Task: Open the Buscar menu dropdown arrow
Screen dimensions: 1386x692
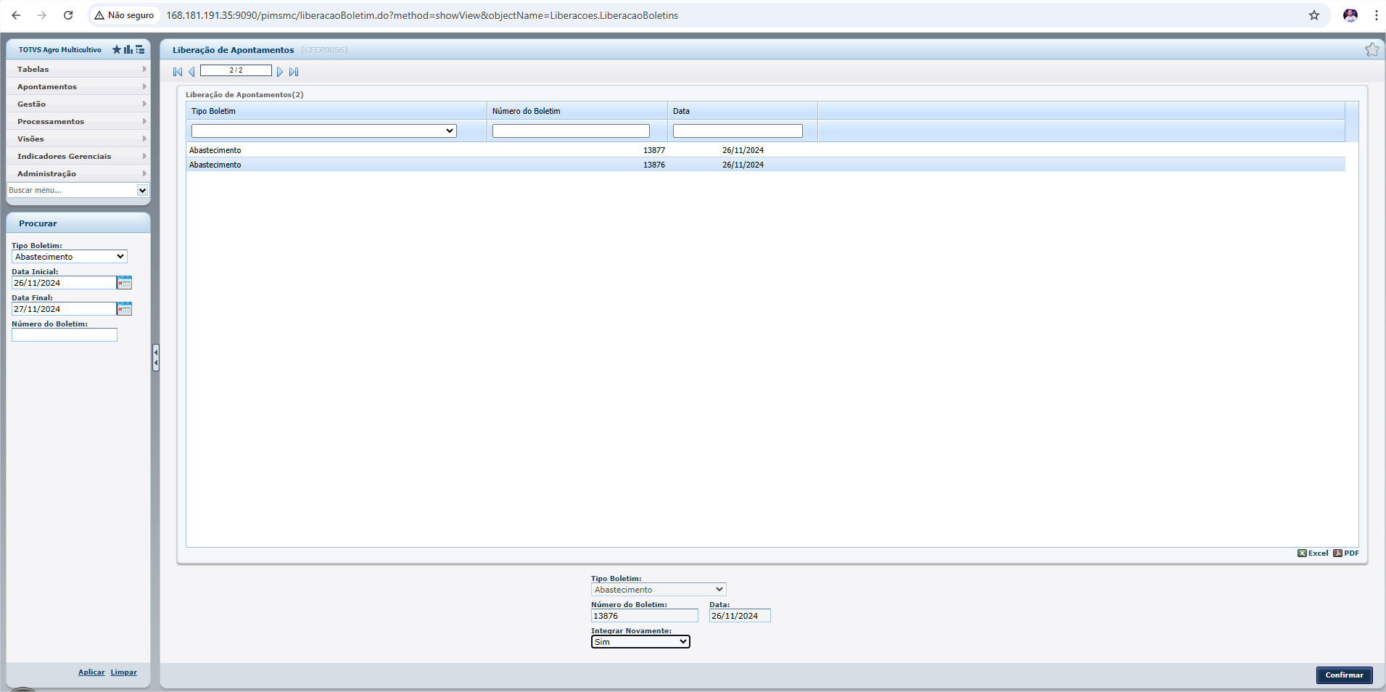Action: (x=142, y=190)
